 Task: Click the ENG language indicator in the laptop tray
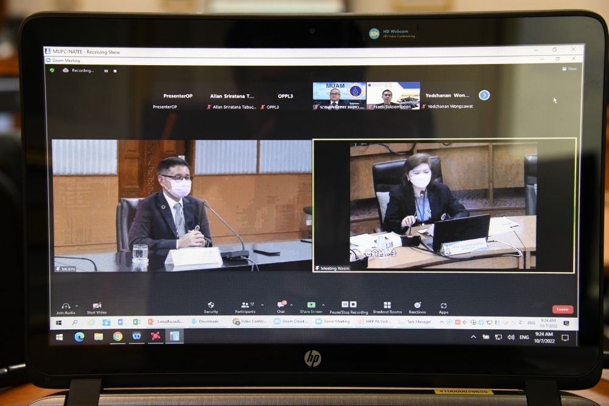[524, 337]
